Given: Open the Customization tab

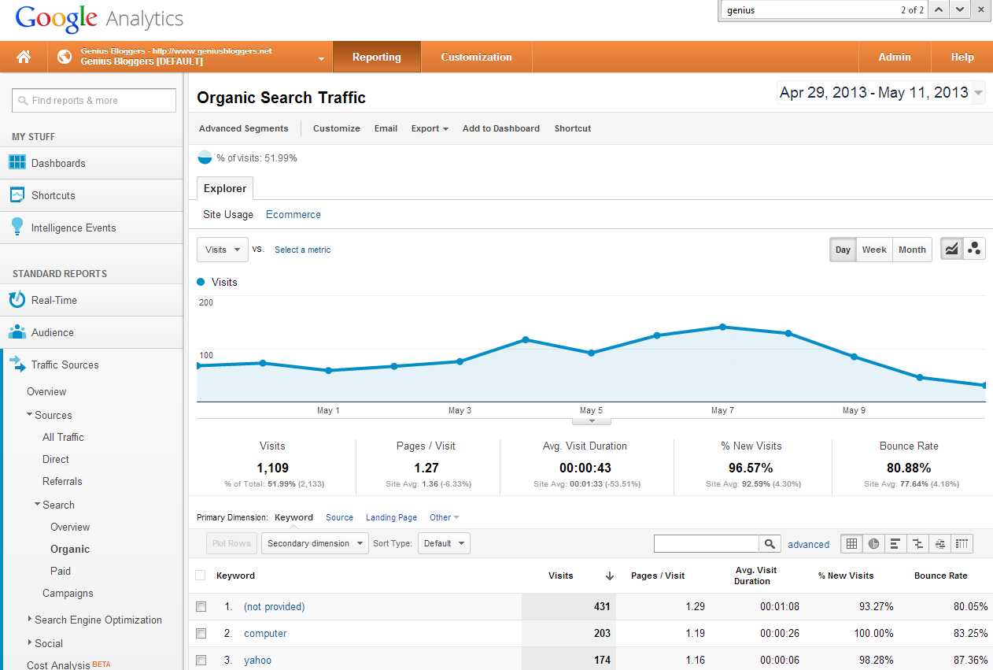Looking at the screenshot, I should 476,57.
